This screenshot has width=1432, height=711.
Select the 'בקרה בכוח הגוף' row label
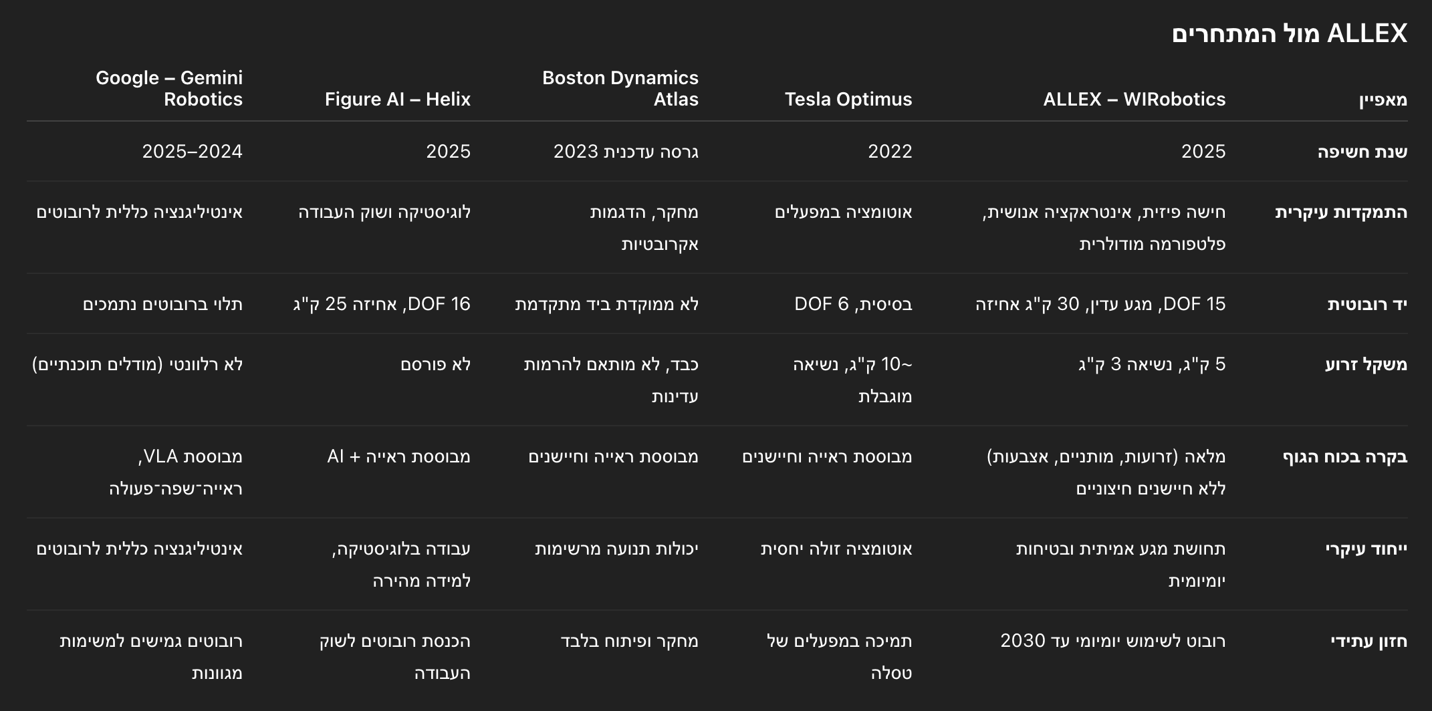[x=1344, y=456]
